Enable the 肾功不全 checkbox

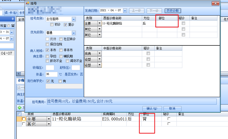[67, 61]
